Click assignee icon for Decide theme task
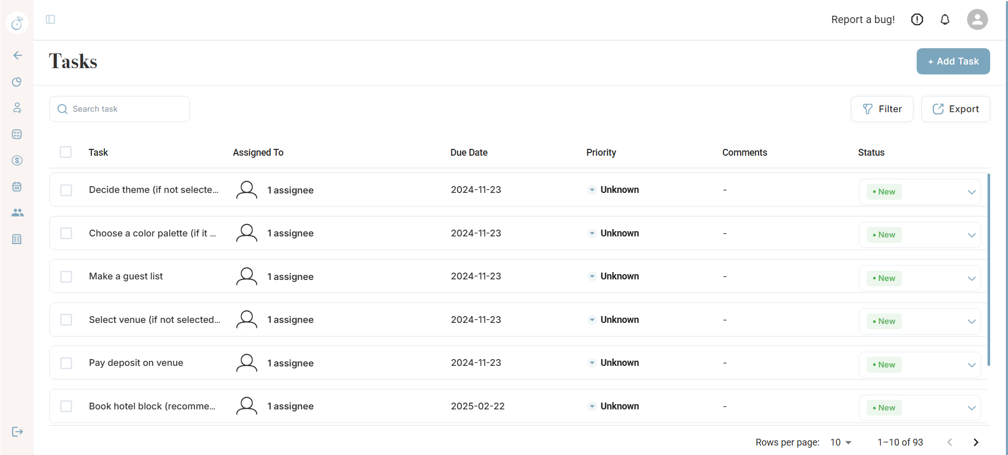Screen dimensions: 1008x455 point(247,190)
